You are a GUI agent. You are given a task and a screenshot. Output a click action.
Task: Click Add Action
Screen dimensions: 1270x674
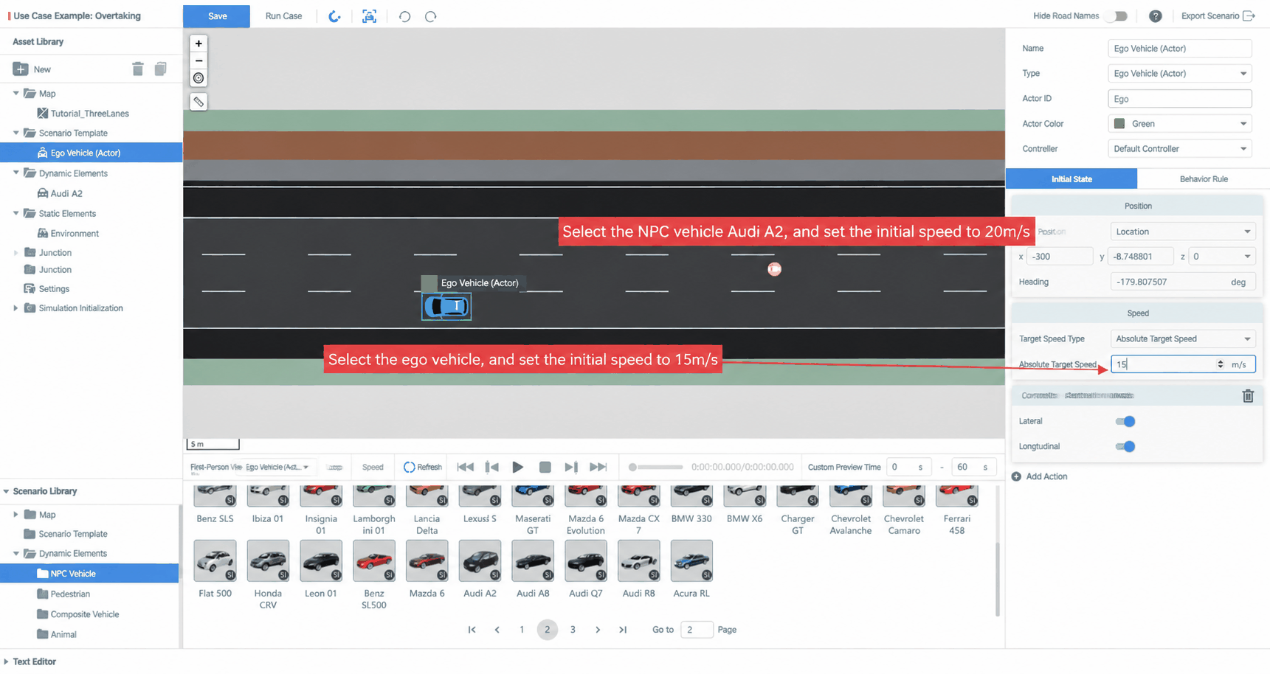1040,476
